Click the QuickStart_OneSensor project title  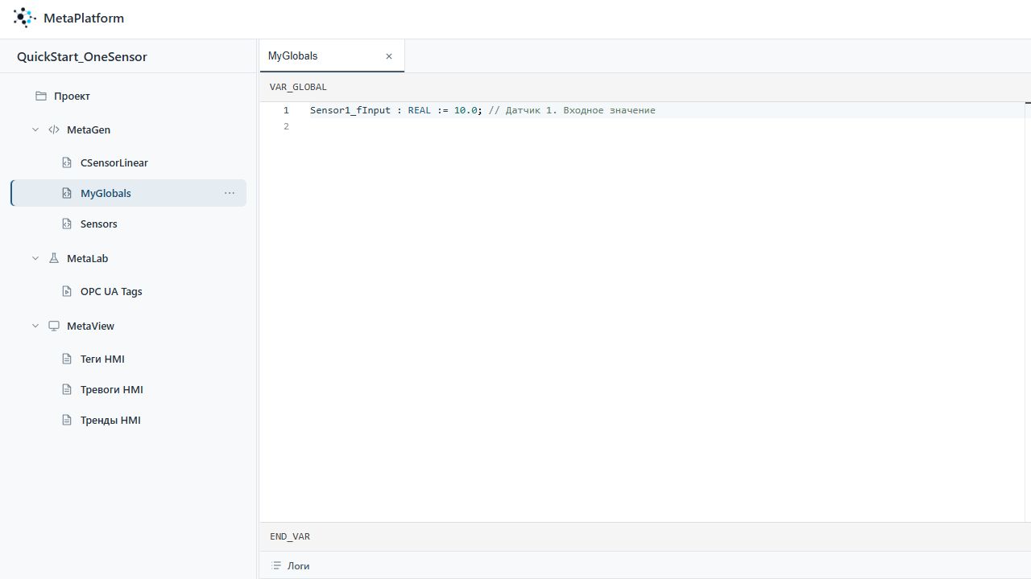[x=82, y=57]
